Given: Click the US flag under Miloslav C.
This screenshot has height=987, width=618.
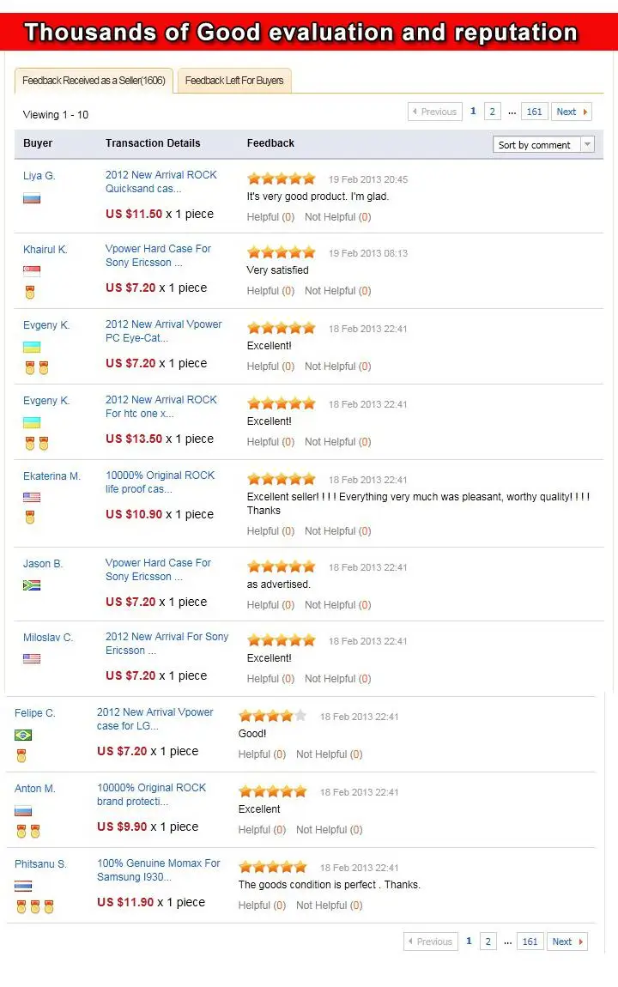Looking at the screenshot, I should 32,659.
